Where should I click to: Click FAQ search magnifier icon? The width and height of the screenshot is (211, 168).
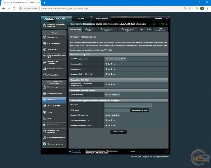pyautogui.click(x=167, y=152)
